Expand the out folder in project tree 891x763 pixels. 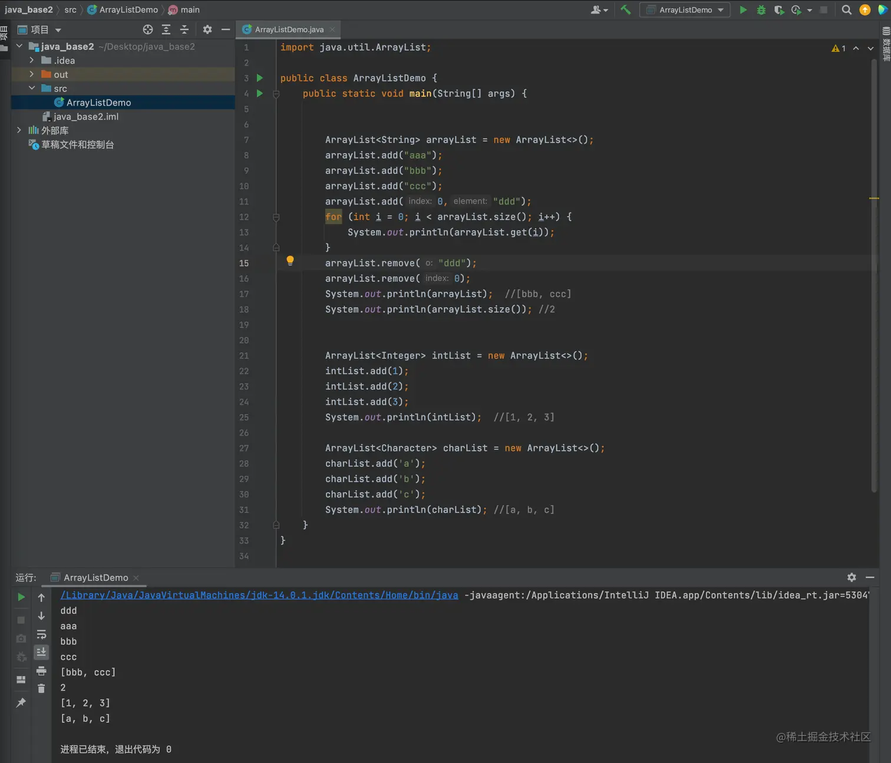(x=32, y=74)
